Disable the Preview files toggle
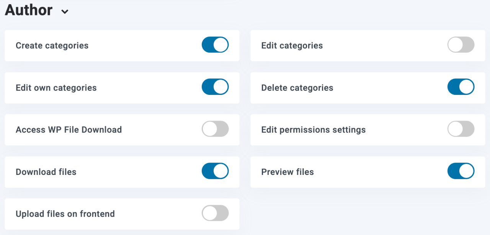The image size is (490, 235). [461, 171]
